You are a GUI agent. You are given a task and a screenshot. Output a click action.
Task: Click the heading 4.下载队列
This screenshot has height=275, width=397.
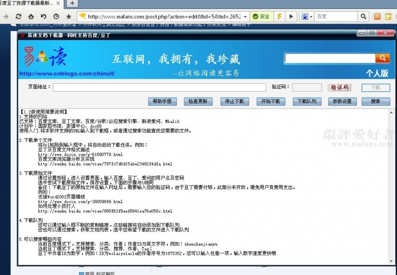click(x=31, y=220)
